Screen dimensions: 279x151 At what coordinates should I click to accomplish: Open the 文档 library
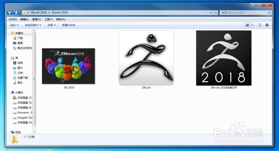20,73
